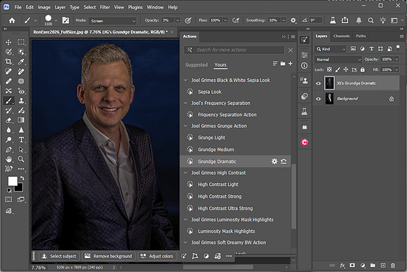
Task: Select the Zoom tool
Action: (21, 159)
